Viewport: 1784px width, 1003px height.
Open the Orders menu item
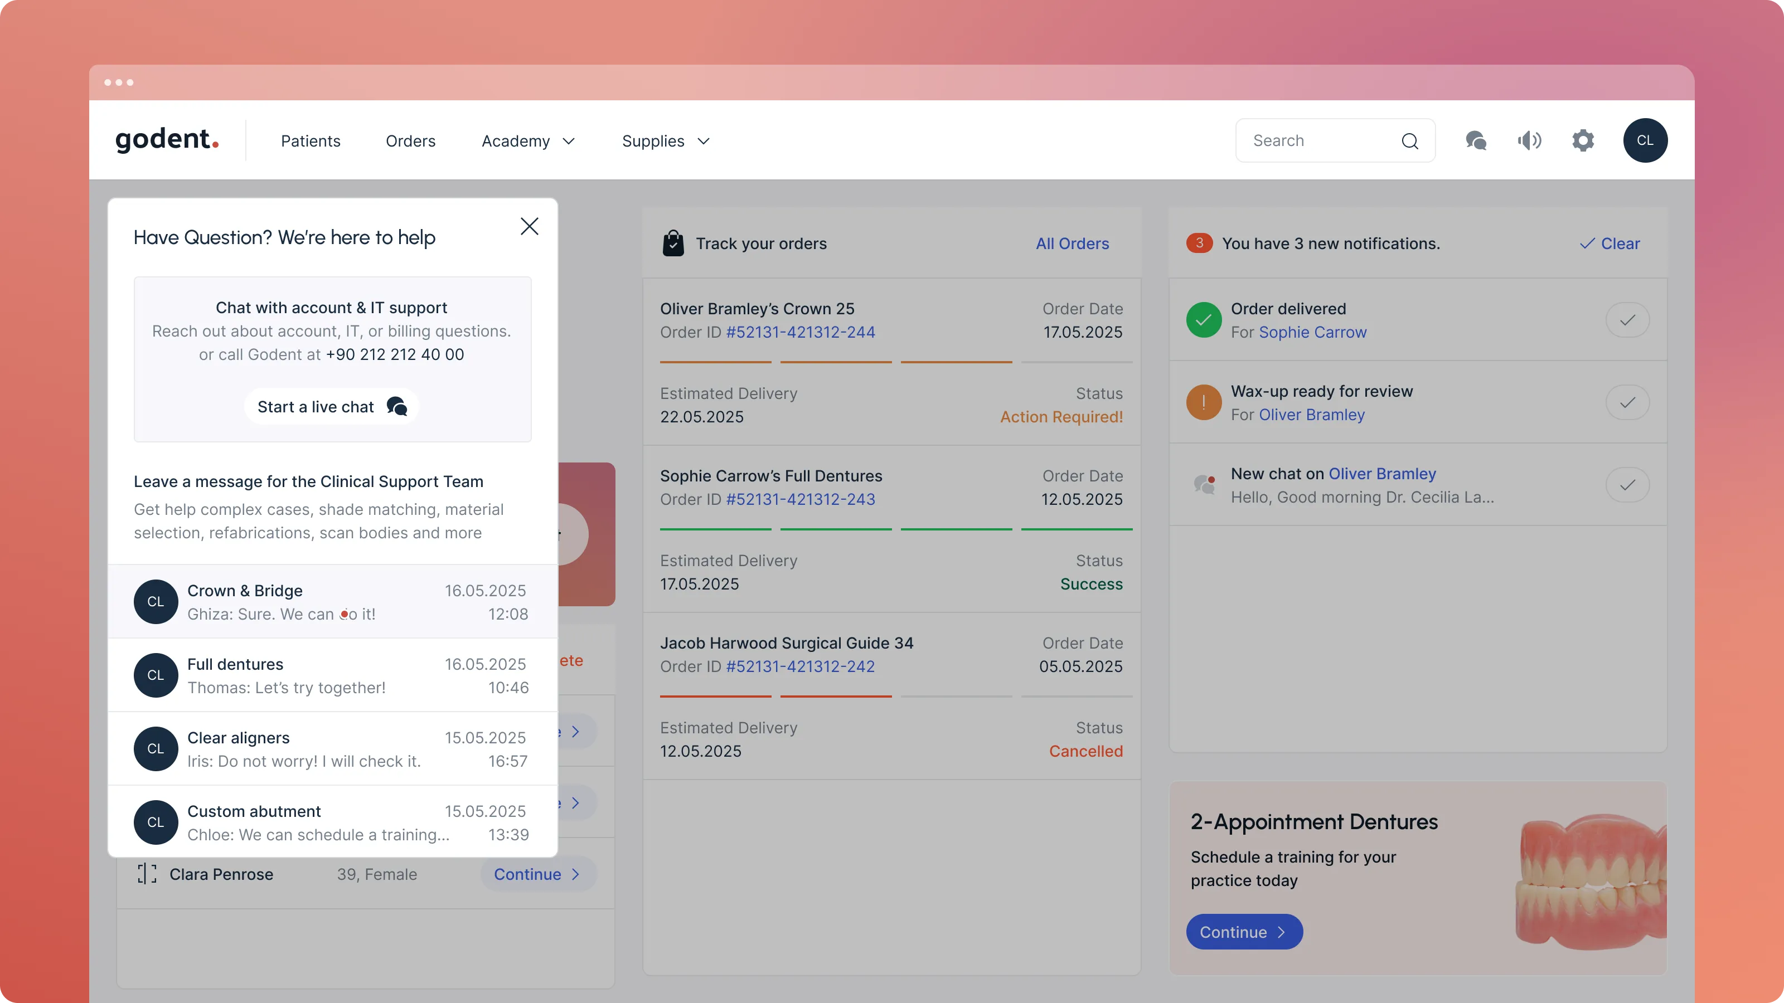410,141
